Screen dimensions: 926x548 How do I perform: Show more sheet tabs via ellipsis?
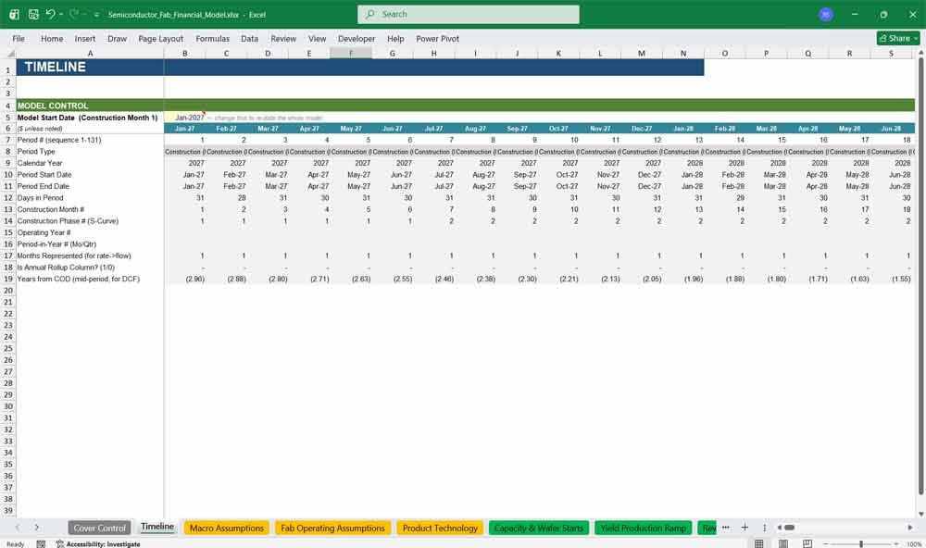(726, 528)
